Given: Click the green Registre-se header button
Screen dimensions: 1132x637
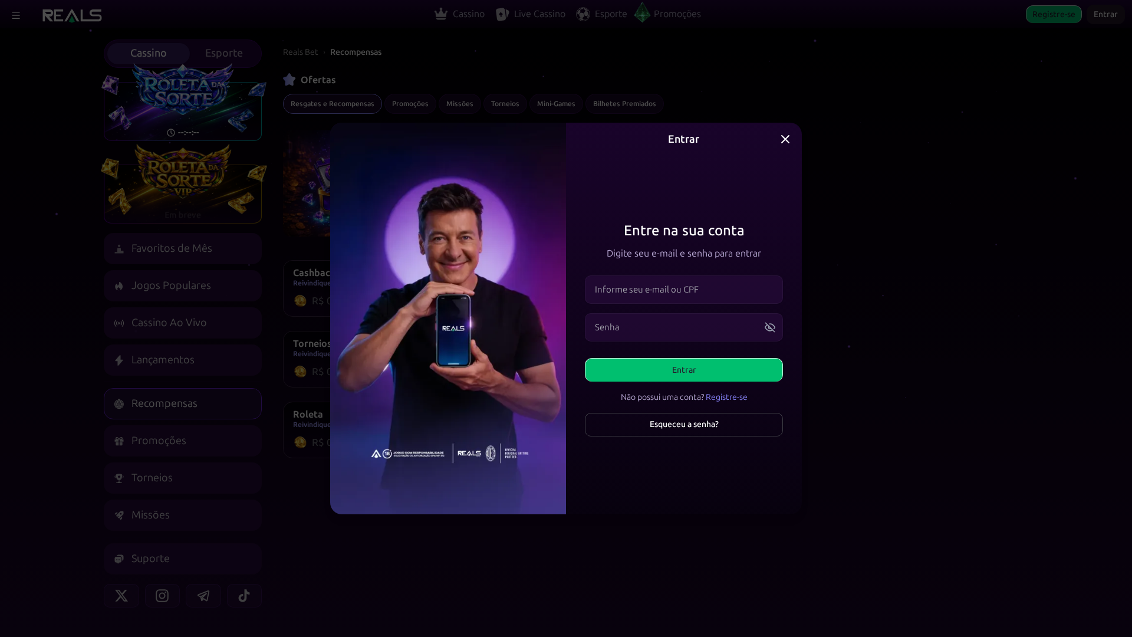Looking at the screenshot, I should pyautogui.click(x=1054, y=14).
